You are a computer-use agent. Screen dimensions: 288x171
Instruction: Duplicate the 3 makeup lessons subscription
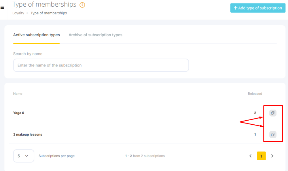(273, 134)
